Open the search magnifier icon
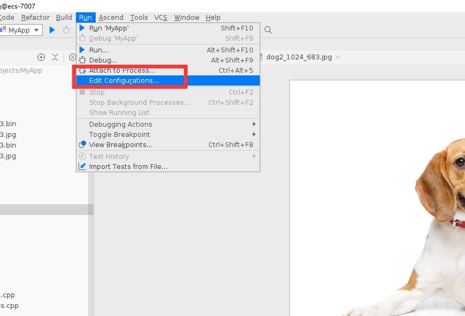465x316 pixels. tap(268, 29)
